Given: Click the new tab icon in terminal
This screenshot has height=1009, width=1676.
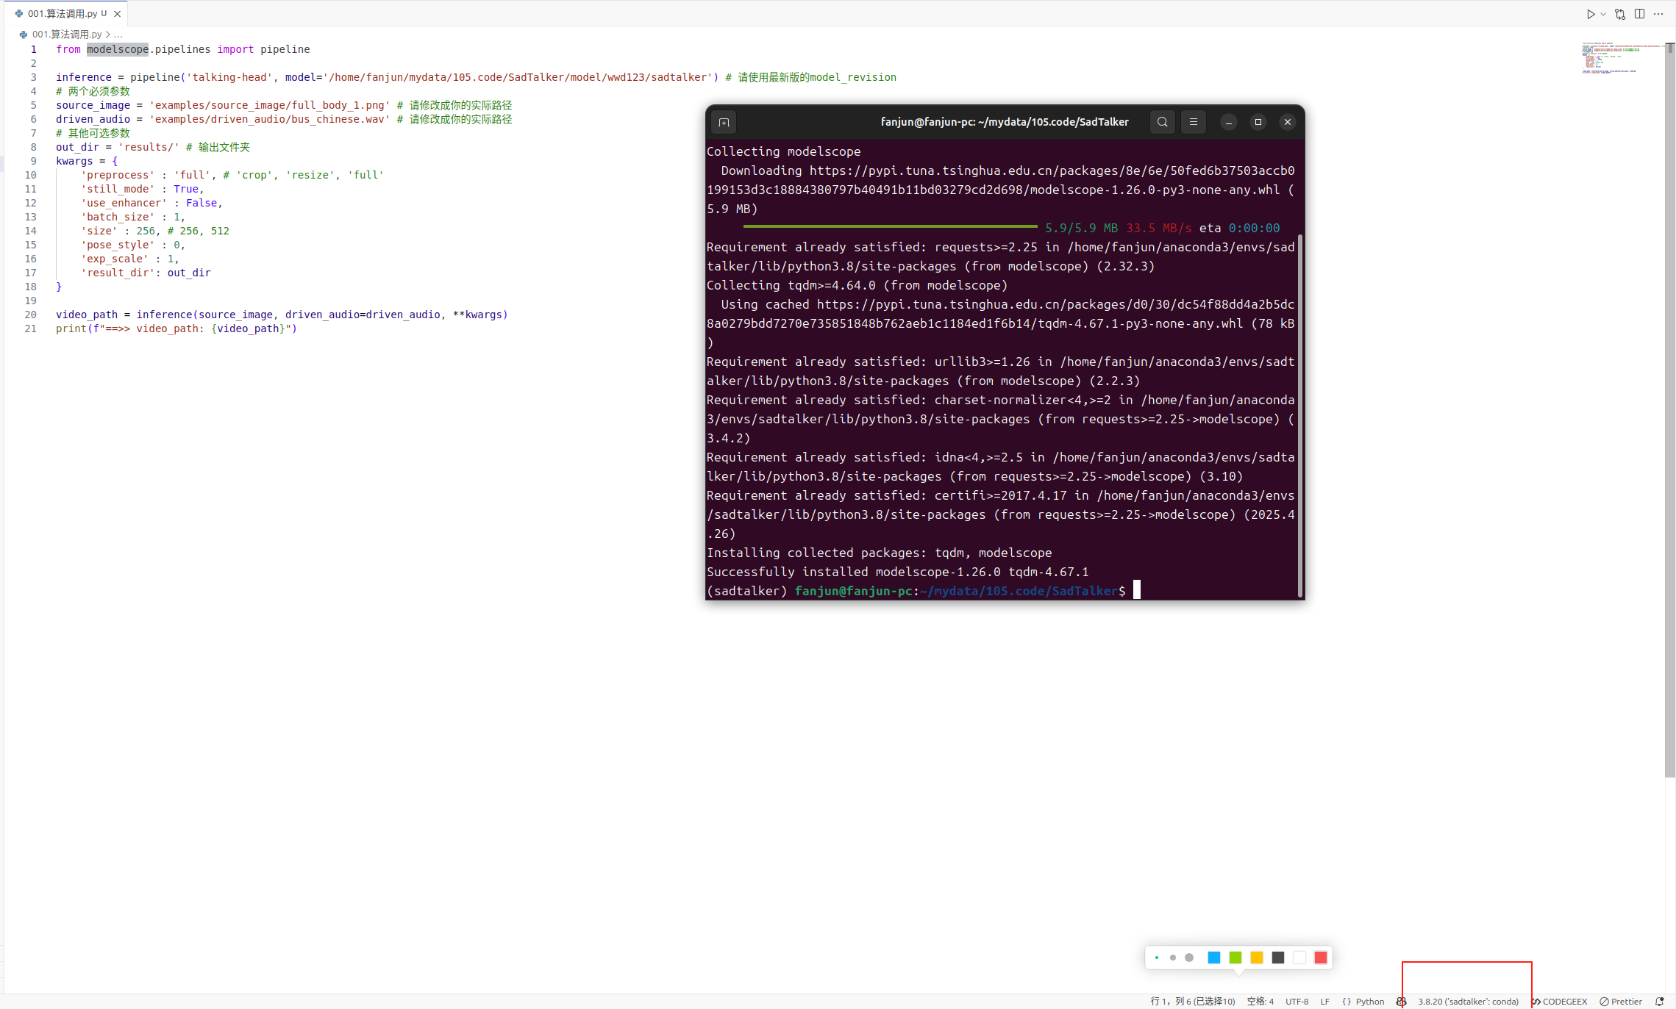Looking at the screenshot, I should pos(724,122).
